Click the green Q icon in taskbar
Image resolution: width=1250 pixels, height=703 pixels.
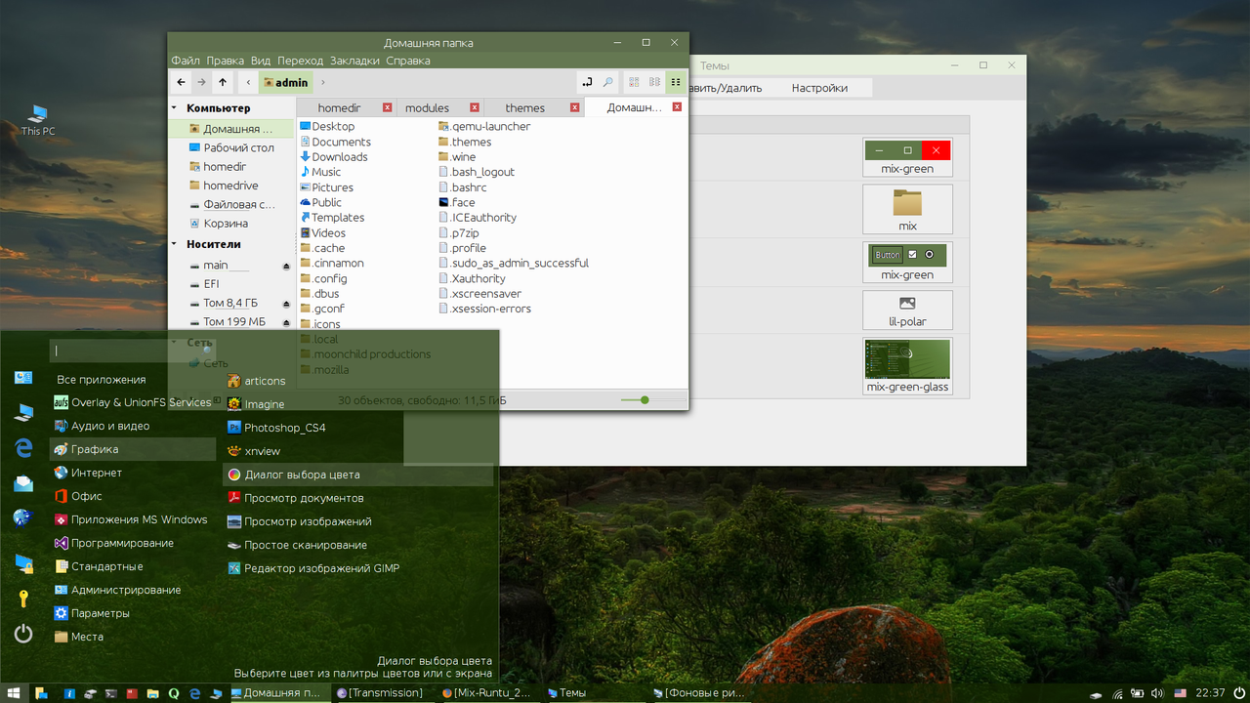pos(174,693)
